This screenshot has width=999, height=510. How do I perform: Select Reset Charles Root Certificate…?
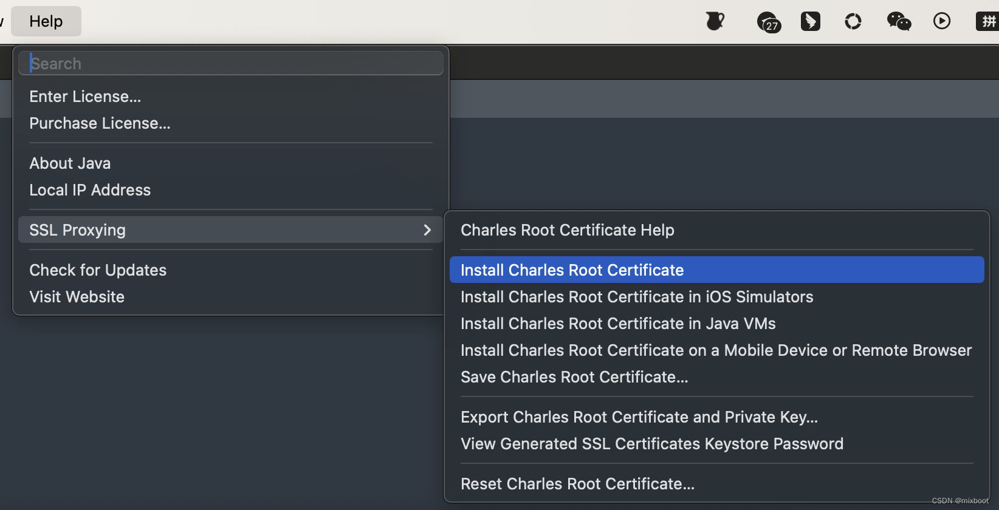pyautogui.click(x=717, y=484)
